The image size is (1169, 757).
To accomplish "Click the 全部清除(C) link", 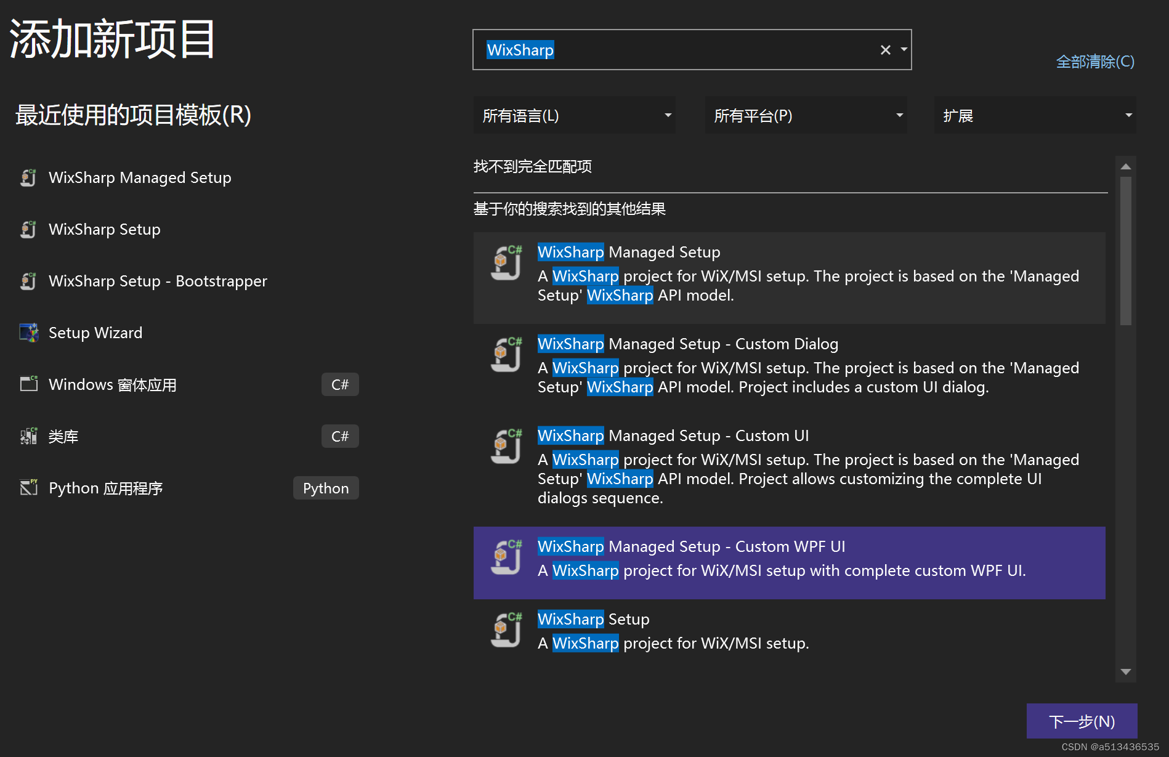I will pos(1095,62).
